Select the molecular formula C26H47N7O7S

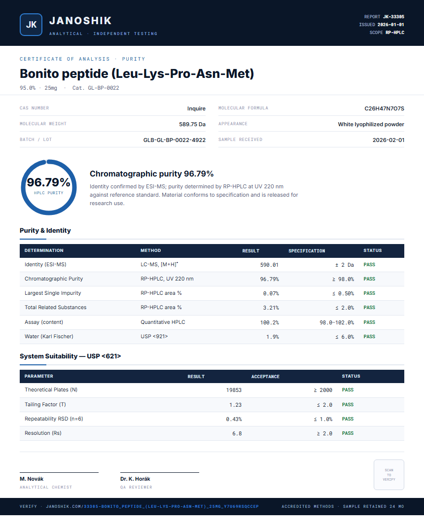(x=384, y=108)
